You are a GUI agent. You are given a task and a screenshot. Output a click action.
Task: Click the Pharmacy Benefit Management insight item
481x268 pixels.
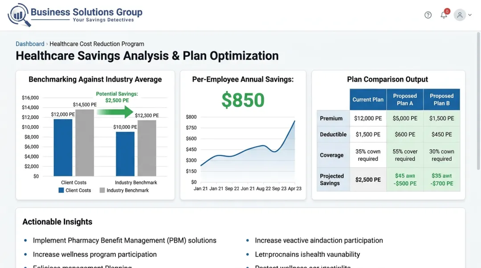tap(125, 240)
